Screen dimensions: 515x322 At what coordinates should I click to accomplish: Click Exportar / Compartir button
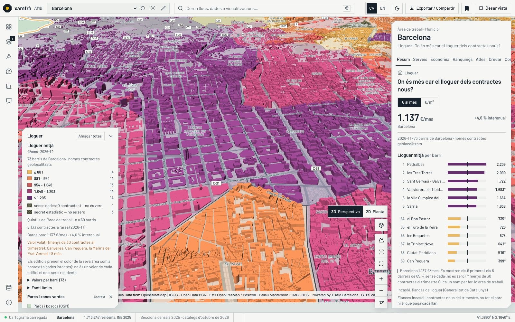tap(432, 8)
